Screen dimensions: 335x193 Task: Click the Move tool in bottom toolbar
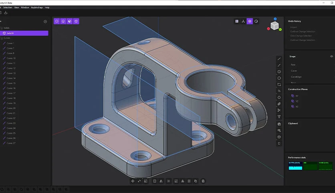[133, 181]
